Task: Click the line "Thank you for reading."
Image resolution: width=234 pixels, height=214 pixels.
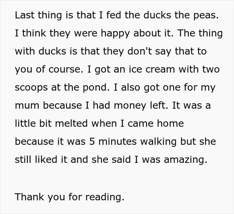Action: 70,197
